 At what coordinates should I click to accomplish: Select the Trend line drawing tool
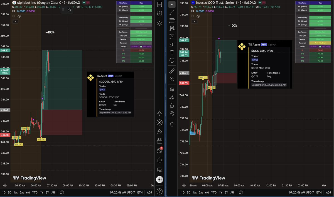(x=172, y=12)
